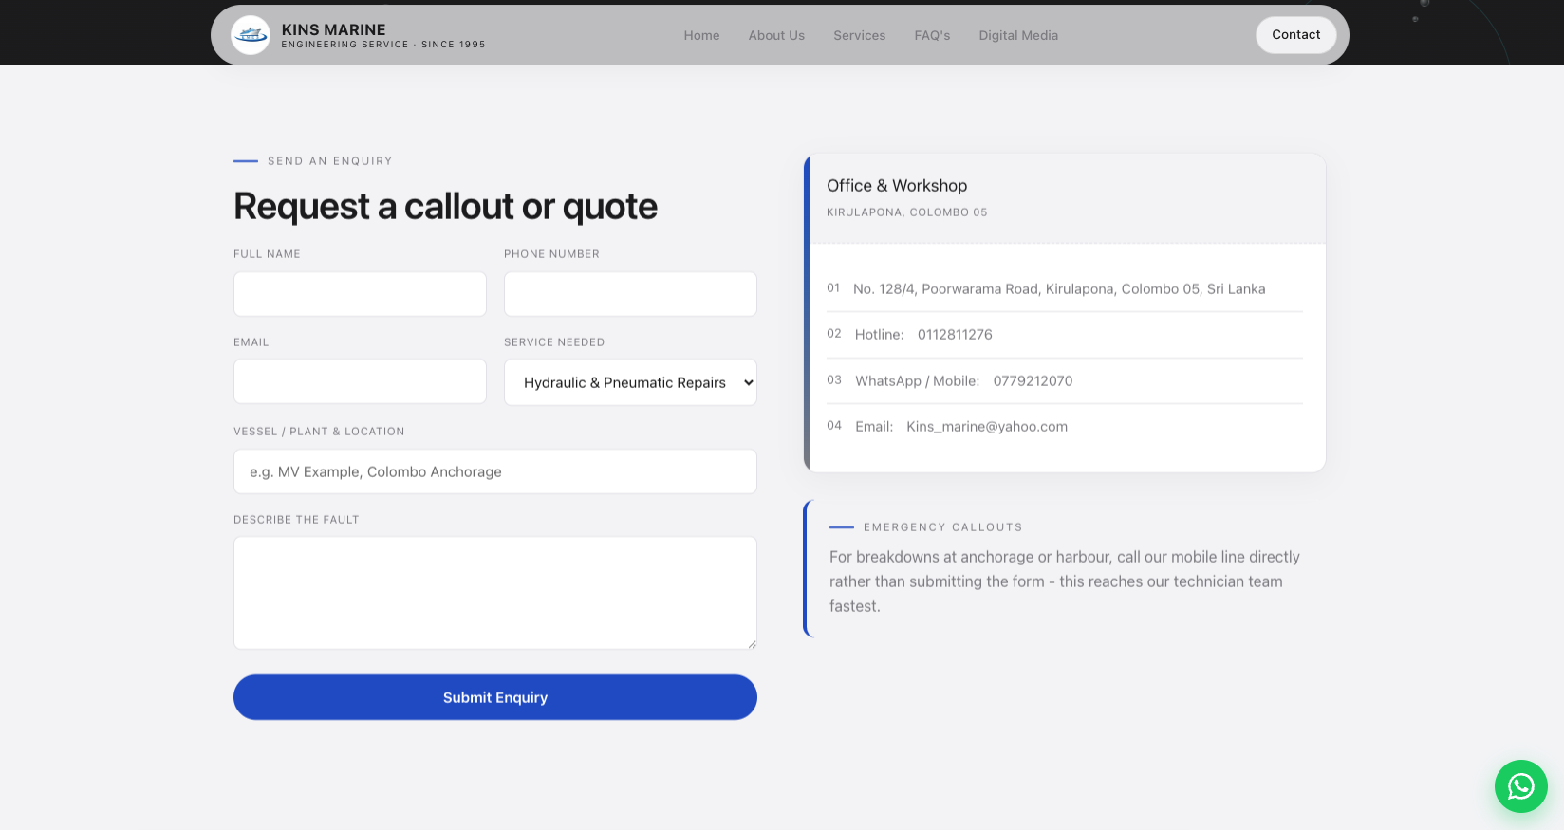Open the FAQ's page
The height and width of the screenshot is (830, 1564).
[932, 35]
